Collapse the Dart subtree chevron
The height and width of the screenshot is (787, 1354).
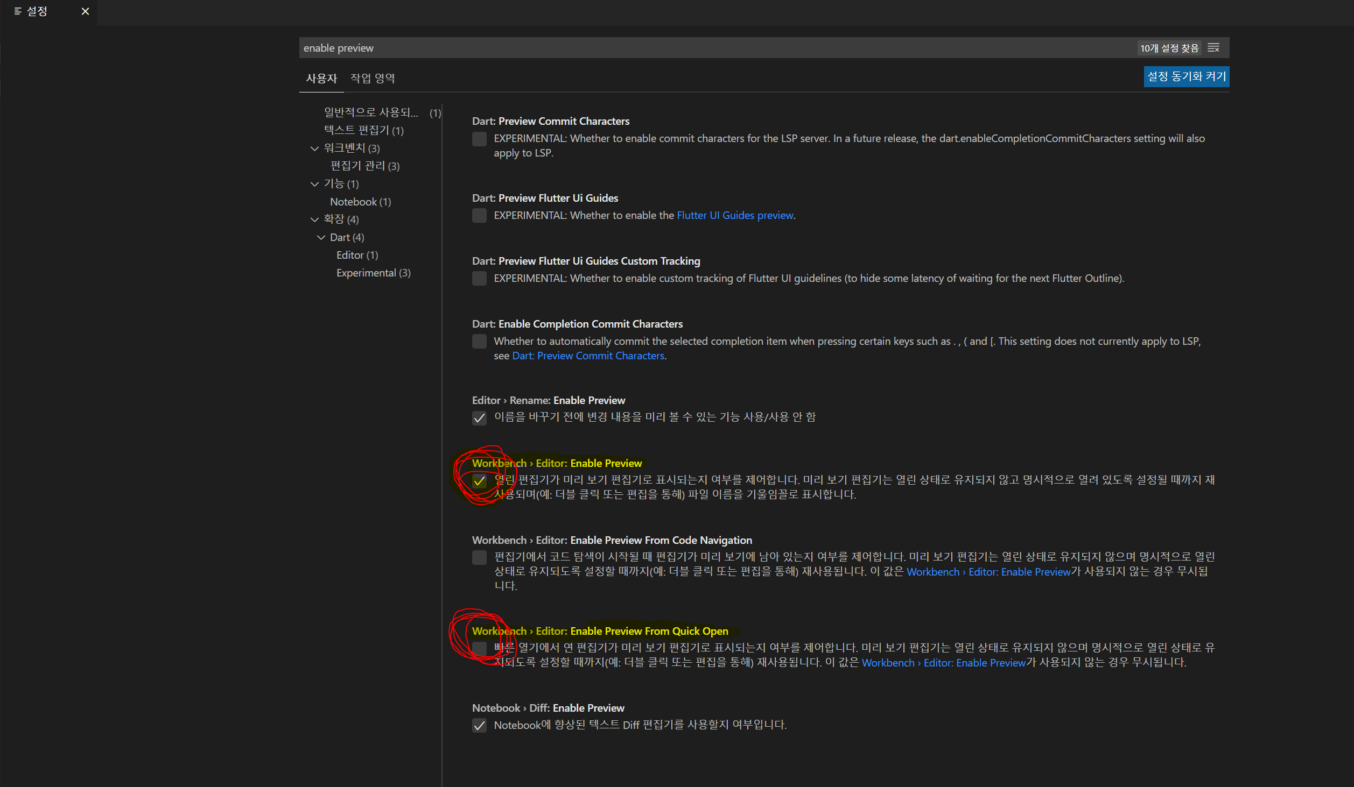point(321,237)
